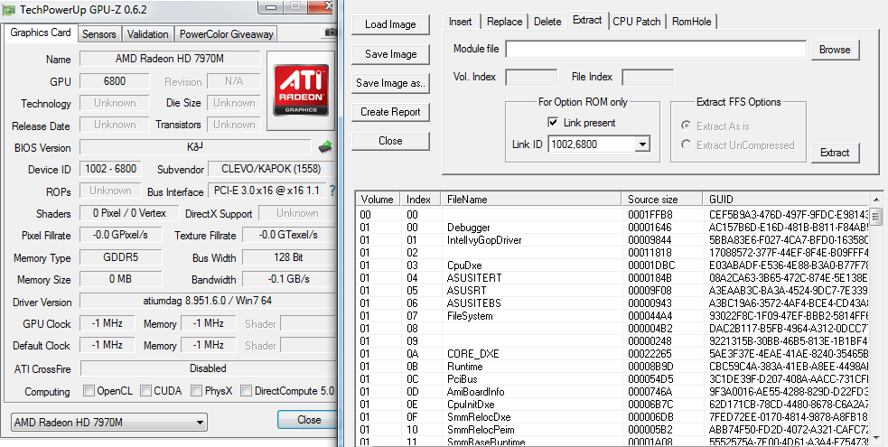Screen dimensions: 888x447
Task: Select the SmmRelocPeim module row
Action: pyautogui.click(x=612, y=430)
